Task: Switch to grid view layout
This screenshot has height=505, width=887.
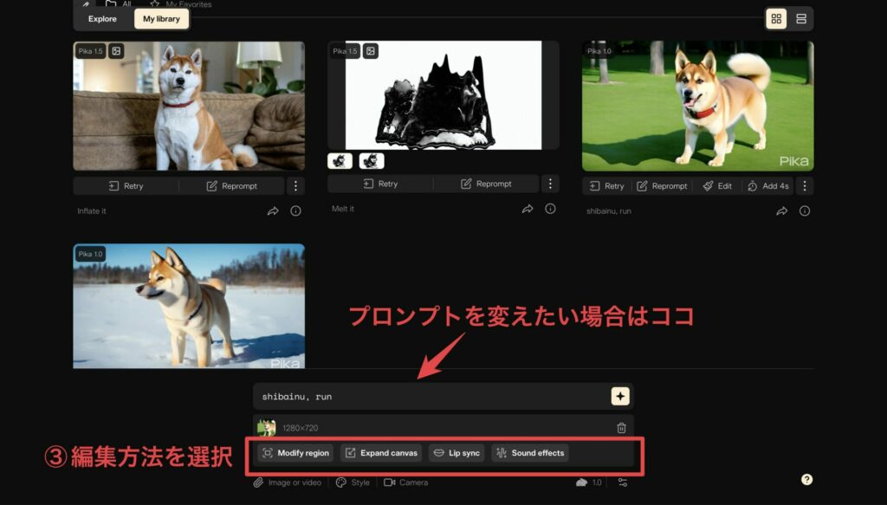Action: click(775, 17)
